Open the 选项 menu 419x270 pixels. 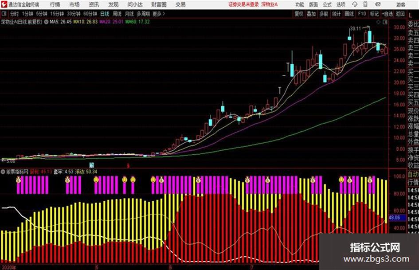click(x=341, y=4)
